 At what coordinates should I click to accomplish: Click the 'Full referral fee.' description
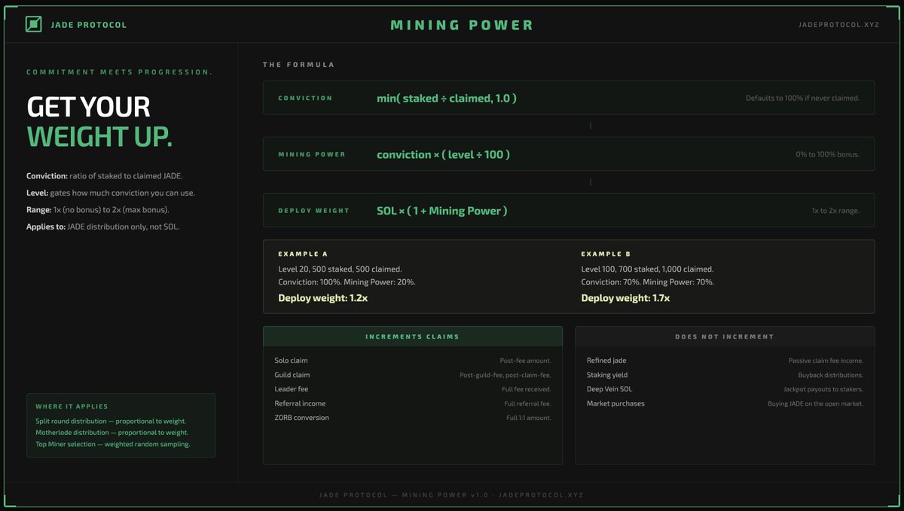[528, 404]
